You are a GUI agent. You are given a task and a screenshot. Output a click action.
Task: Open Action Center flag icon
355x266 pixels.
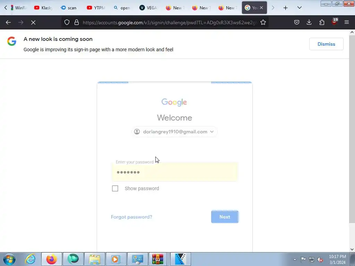303,259
